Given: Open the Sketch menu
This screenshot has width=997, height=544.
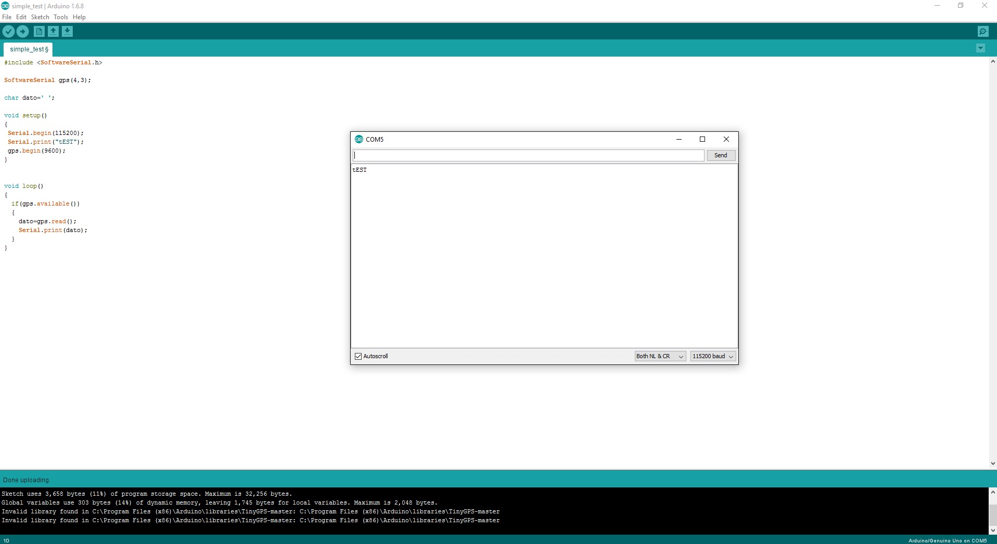Looking at the screenshot, I should point(40,17).
